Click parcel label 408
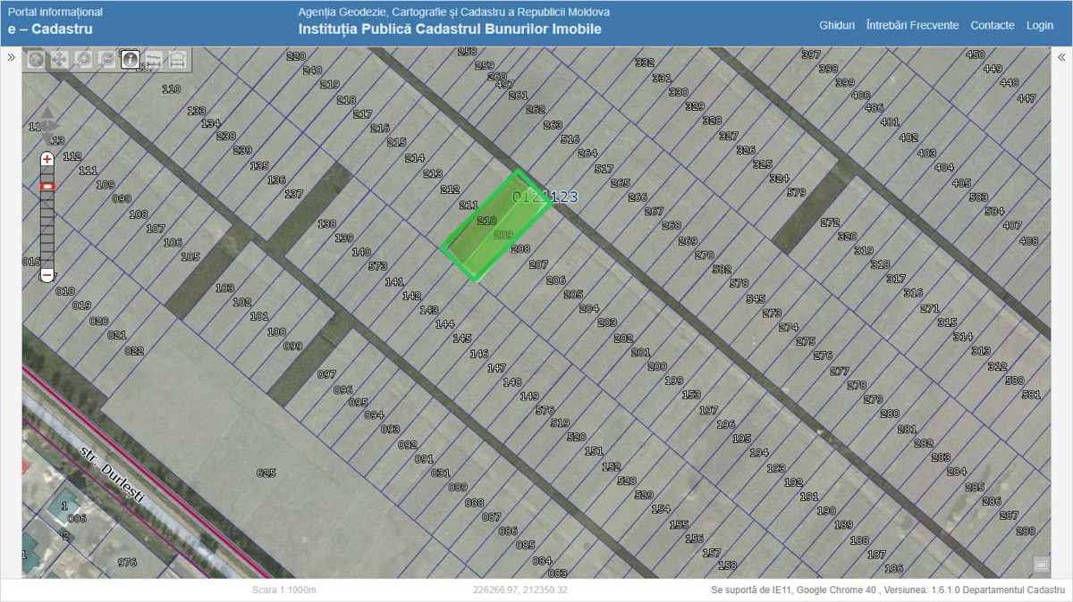 tap(1029, 240)
